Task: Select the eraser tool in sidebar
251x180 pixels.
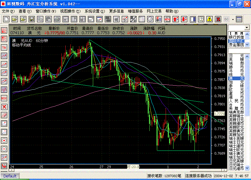Action: [4, 115]
